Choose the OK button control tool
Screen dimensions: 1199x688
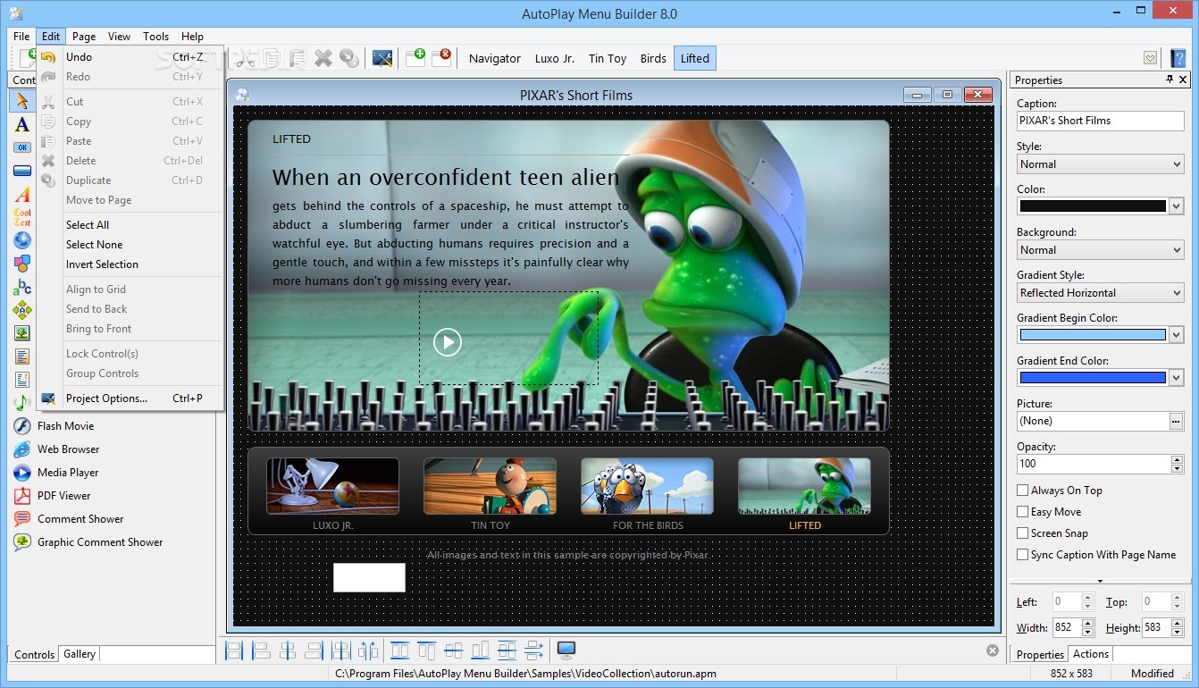click(22, 147)
